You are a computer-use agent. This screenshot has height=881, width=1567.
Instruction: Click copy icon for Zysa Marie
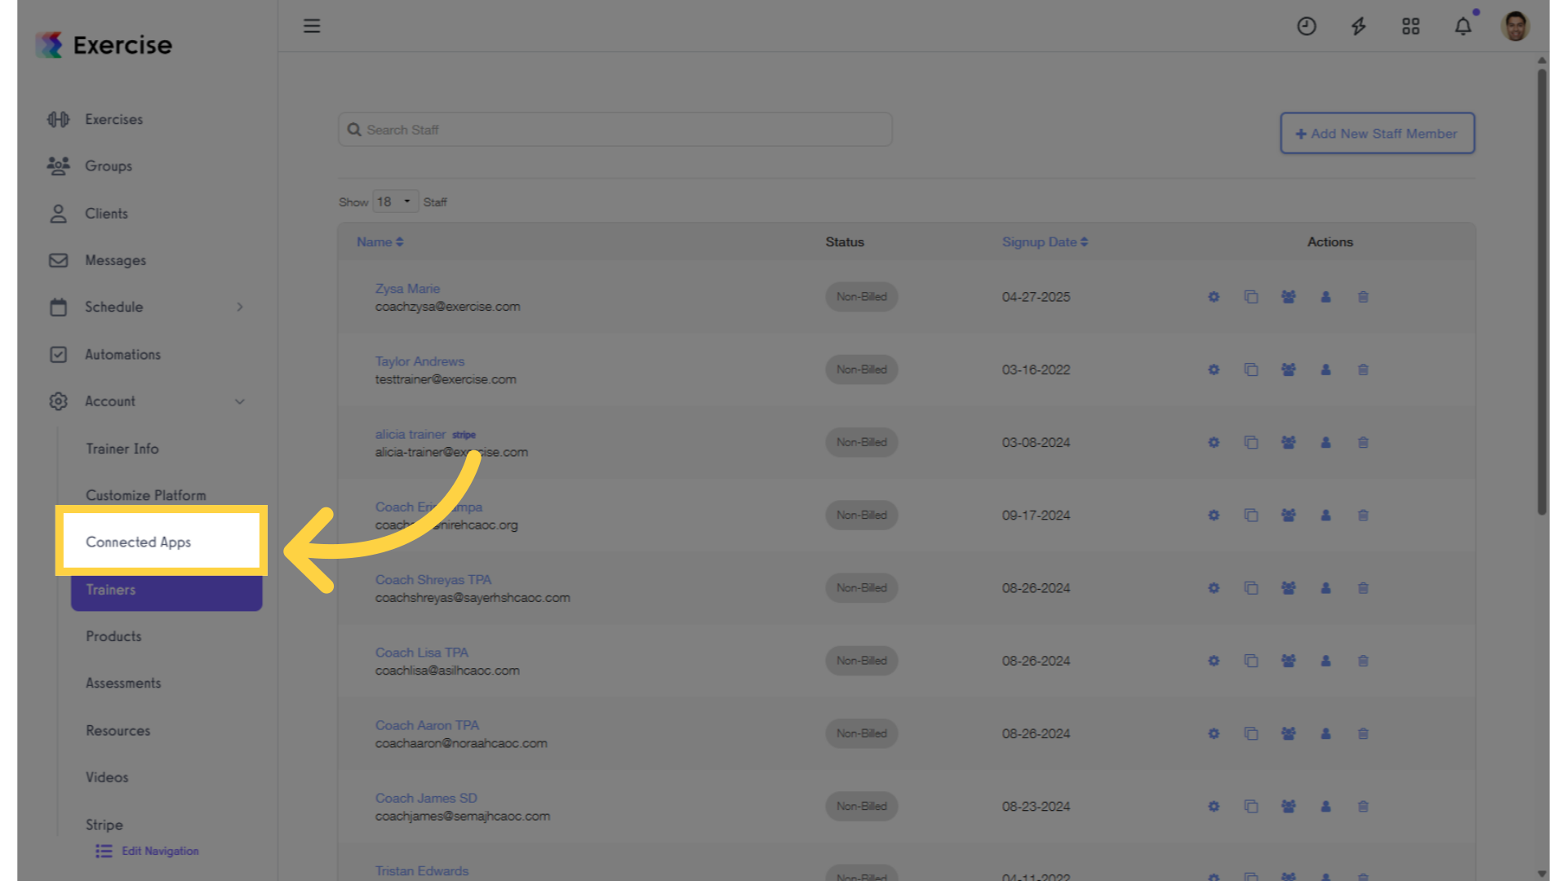(x=1251, y=297)
